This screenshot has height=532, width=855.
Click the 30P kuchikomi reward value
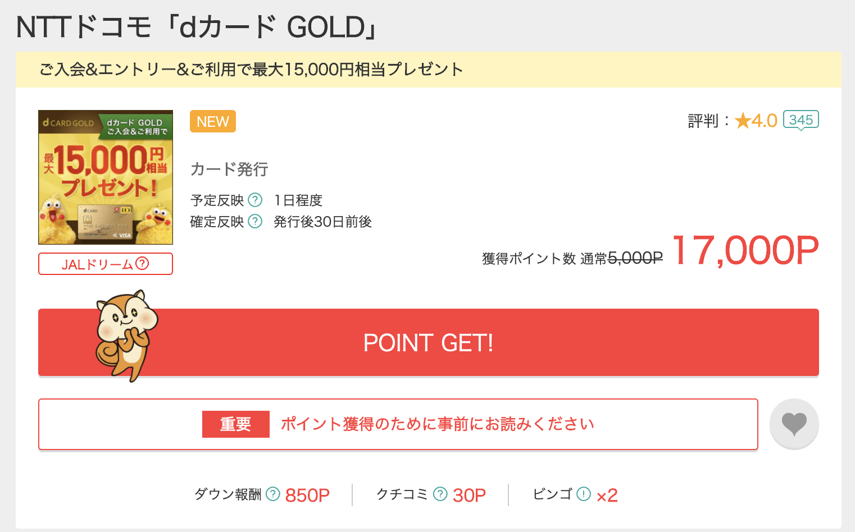[469, 495]
